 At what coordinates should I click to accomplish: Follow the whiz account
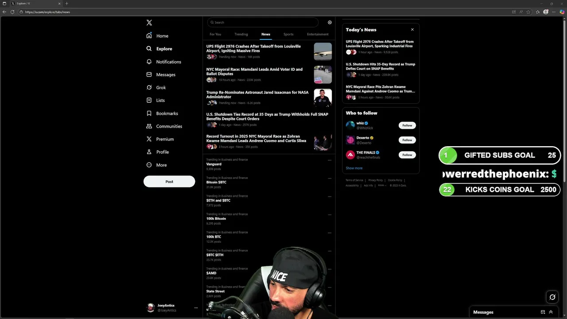tap(407, 125)
